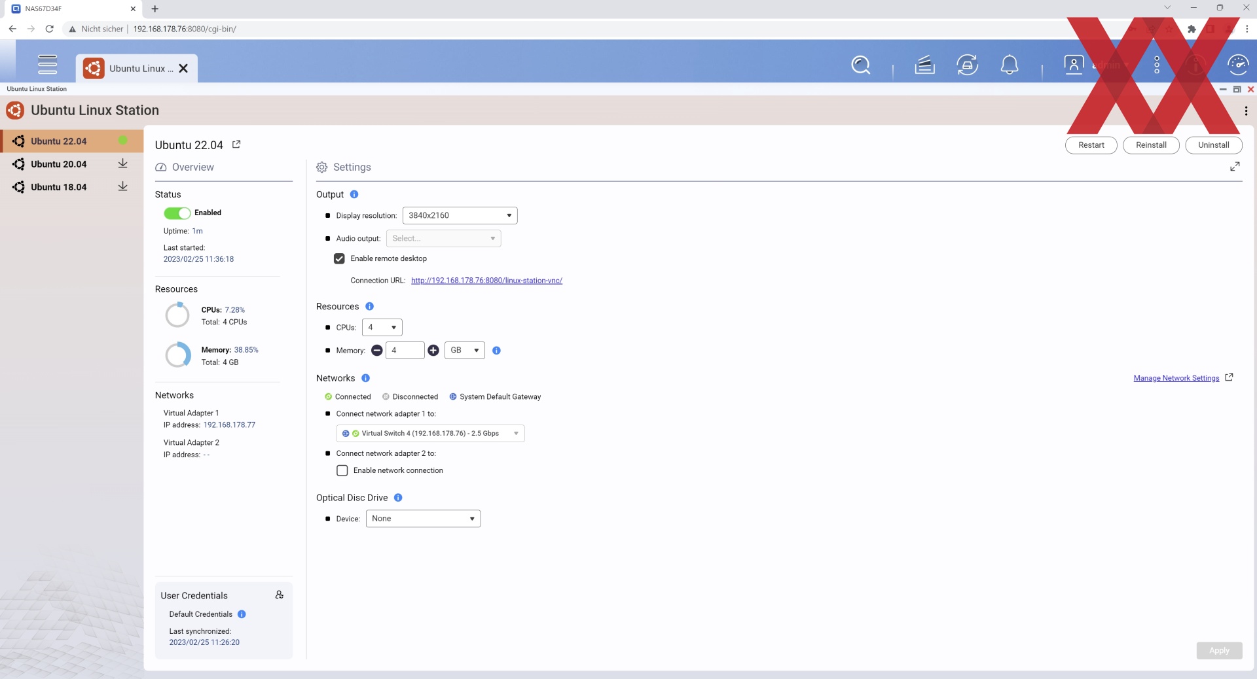Uncheck Enable remote desktop
This screenshot has height=679, width=1257.
click(339, 258)
